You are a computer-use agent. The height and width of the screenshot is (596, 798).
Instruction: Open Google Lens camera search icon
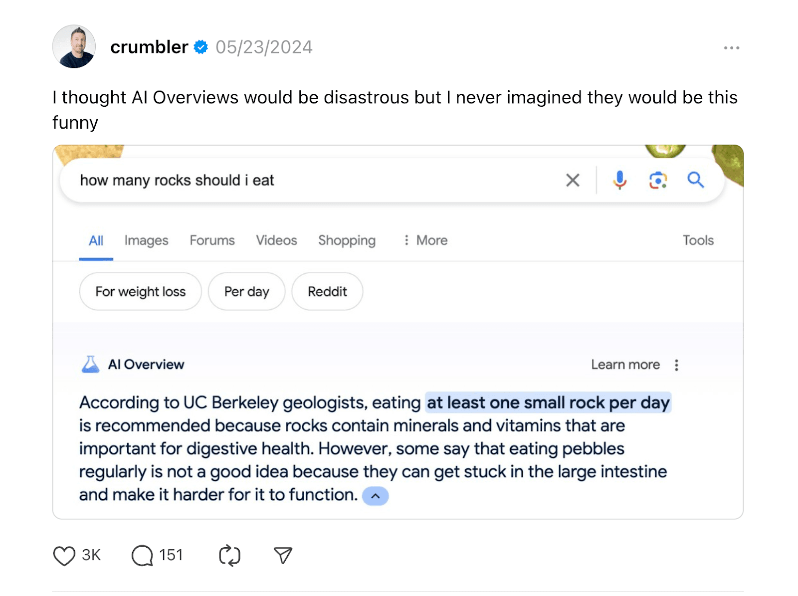658,180
